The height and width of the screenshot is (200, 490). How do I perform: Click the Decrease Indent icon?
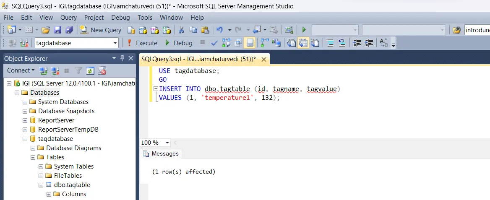coord(357,43)
